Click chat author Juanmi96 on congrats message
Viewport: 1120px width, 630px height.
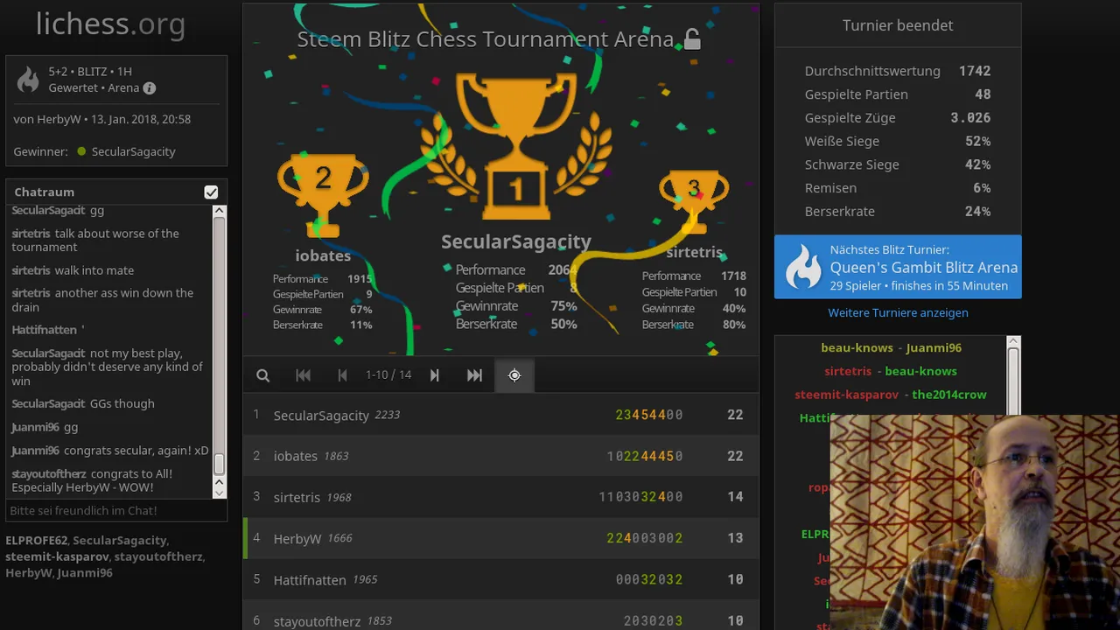pyautogui.click(x=35, y=451)
